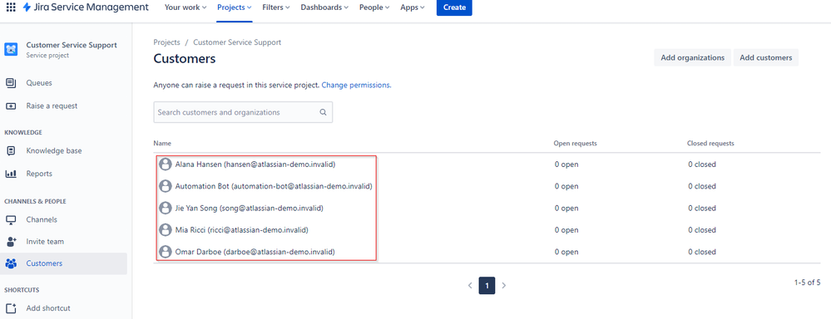Click the Reports chart icon
The image size is (831, 319).
coord(11,174)
